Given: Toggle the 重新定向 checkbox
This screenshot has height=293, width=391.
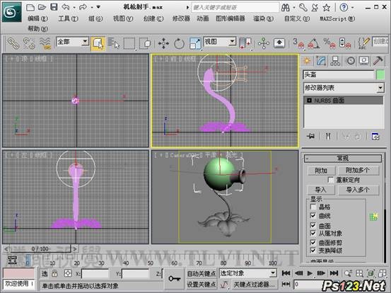Looking at the screenshot, I should pos(331,180).
